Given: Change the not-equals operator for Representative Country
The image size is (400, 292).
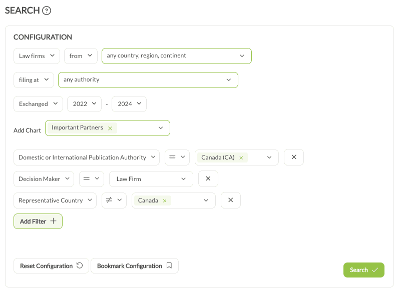Looking at the screenshot, I should tap(114, 200).
